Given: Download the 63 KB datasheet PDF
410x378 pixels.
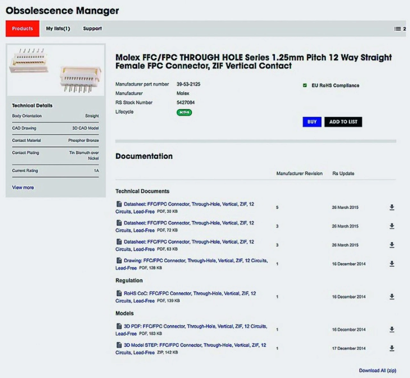Looking at the screenshot, I should [392, 245].
